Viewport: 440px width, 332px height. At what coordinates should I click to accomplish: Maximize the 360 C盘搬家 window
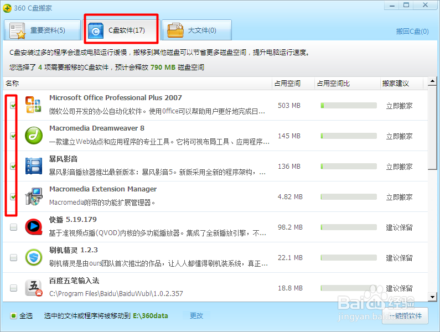(406, 5)
